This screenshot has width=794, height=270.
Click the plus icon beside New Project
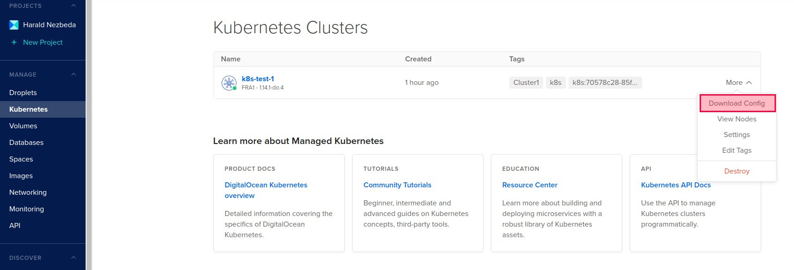pos(14,42)
